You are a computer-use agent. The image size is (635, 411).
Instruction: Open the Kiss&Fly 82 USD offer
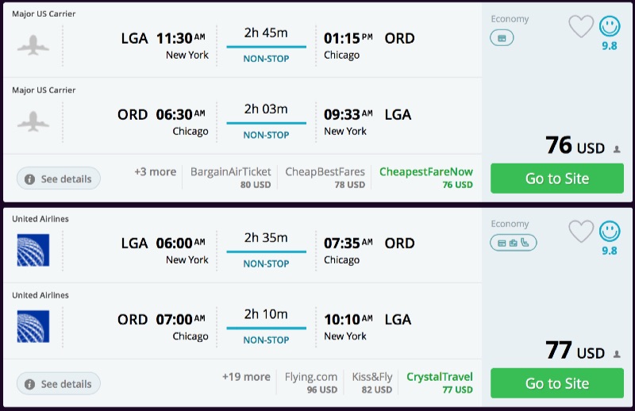click(371, 382)
